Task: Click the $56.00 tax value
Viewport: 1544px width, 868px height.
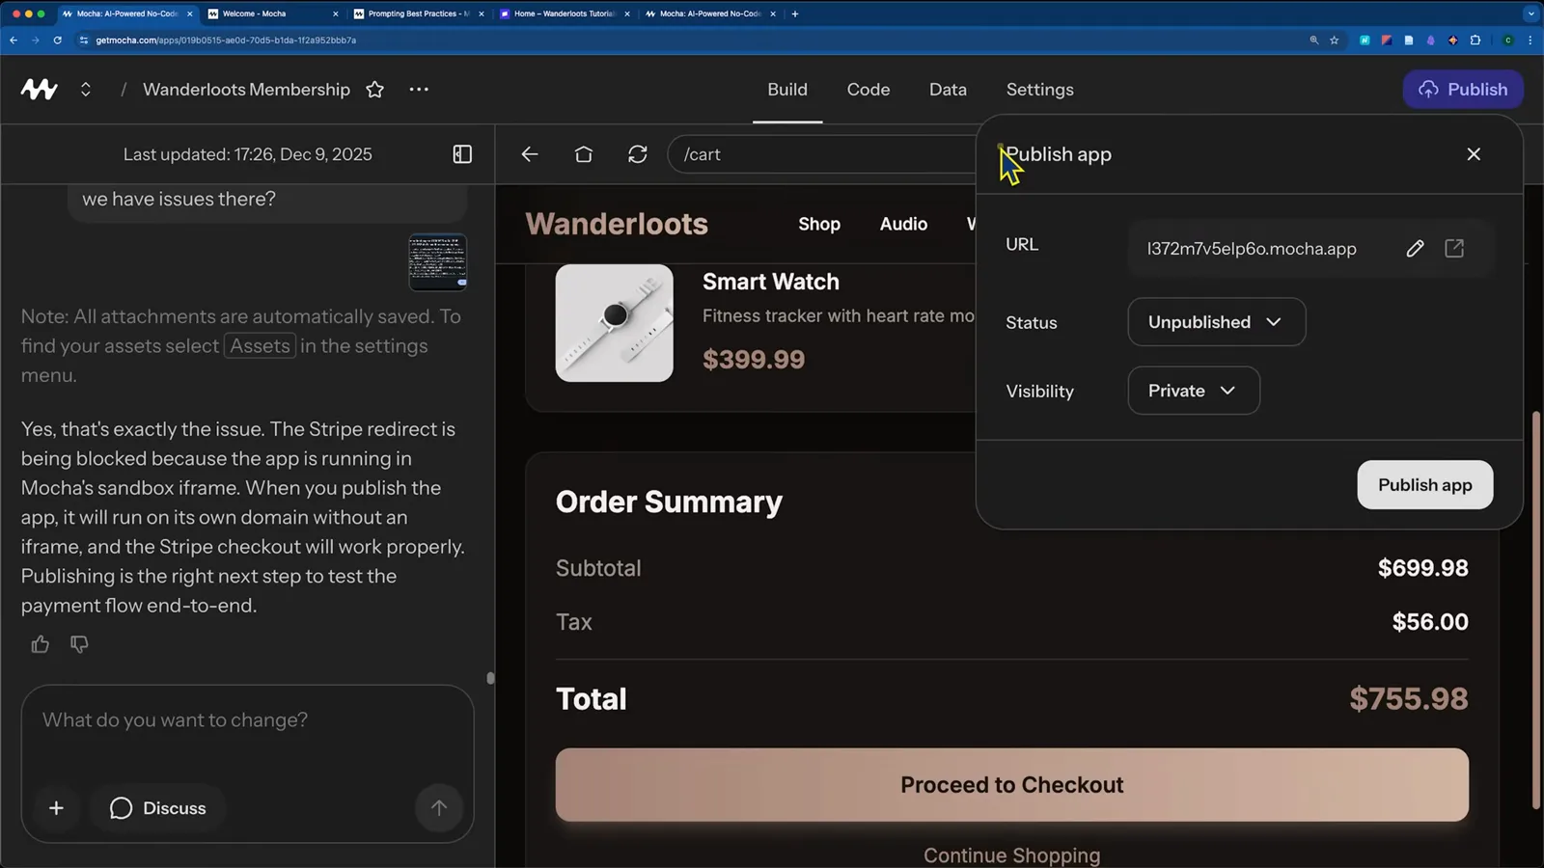Action: pos(1430,622)
